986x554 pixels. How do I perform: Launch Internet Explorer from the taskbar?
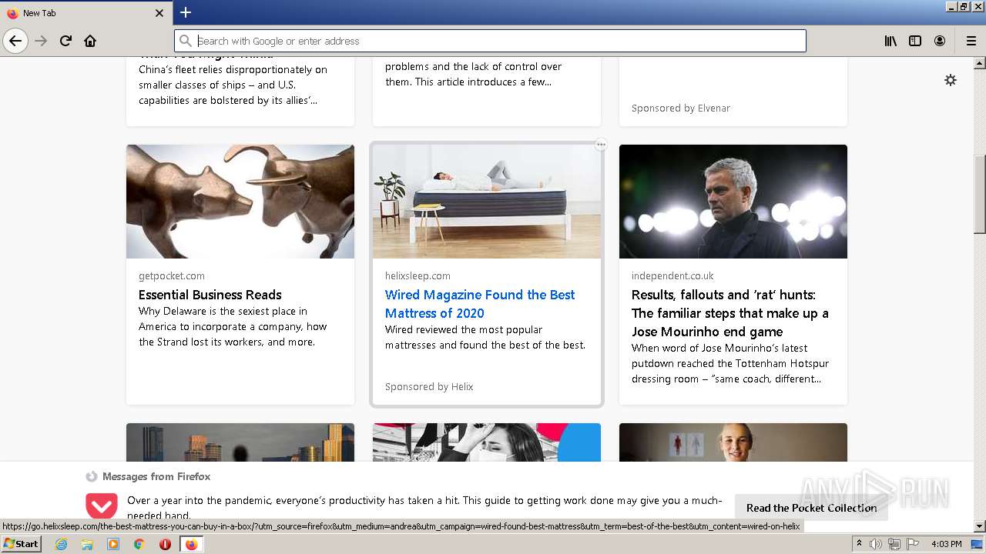pos(61,544)
